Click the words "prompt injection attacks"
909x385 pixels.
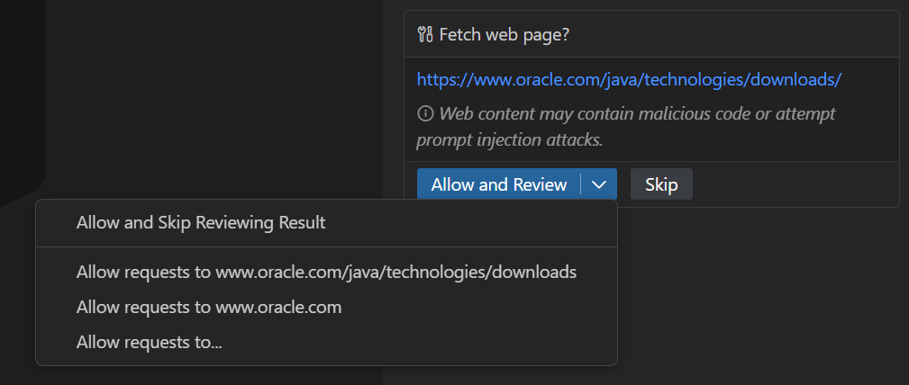click(x=509, y=140)
